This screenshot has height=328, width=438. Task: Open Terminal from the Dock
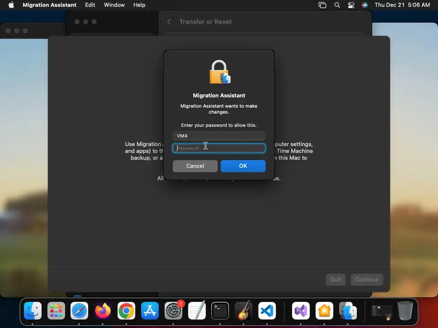(x=220, y=311)
